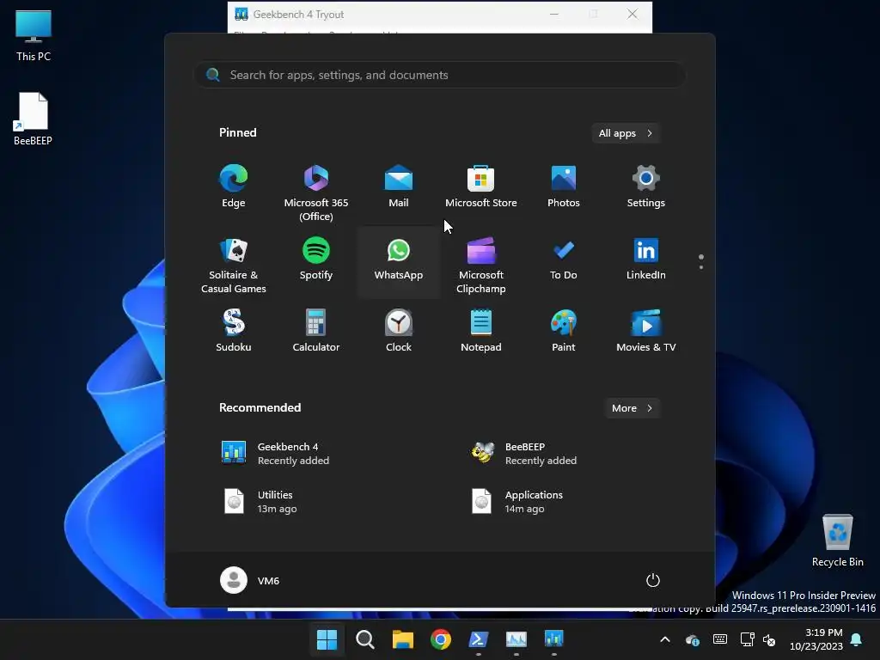Launch Spotify from pinned apps
880x660 pixels.
coord(316,260)
